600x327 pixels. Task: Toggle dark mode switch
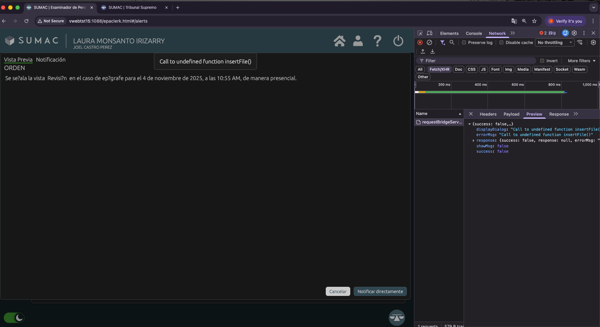pos(14,318)
